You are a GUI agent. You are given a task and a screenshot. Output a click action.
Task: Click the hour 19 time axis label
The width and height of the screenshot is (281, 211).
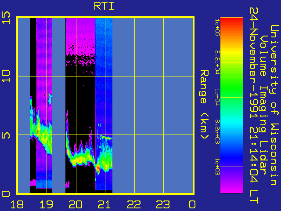(x=46, y=204)
